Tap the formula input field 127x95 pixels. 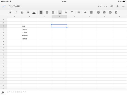[x=67, y=92]
